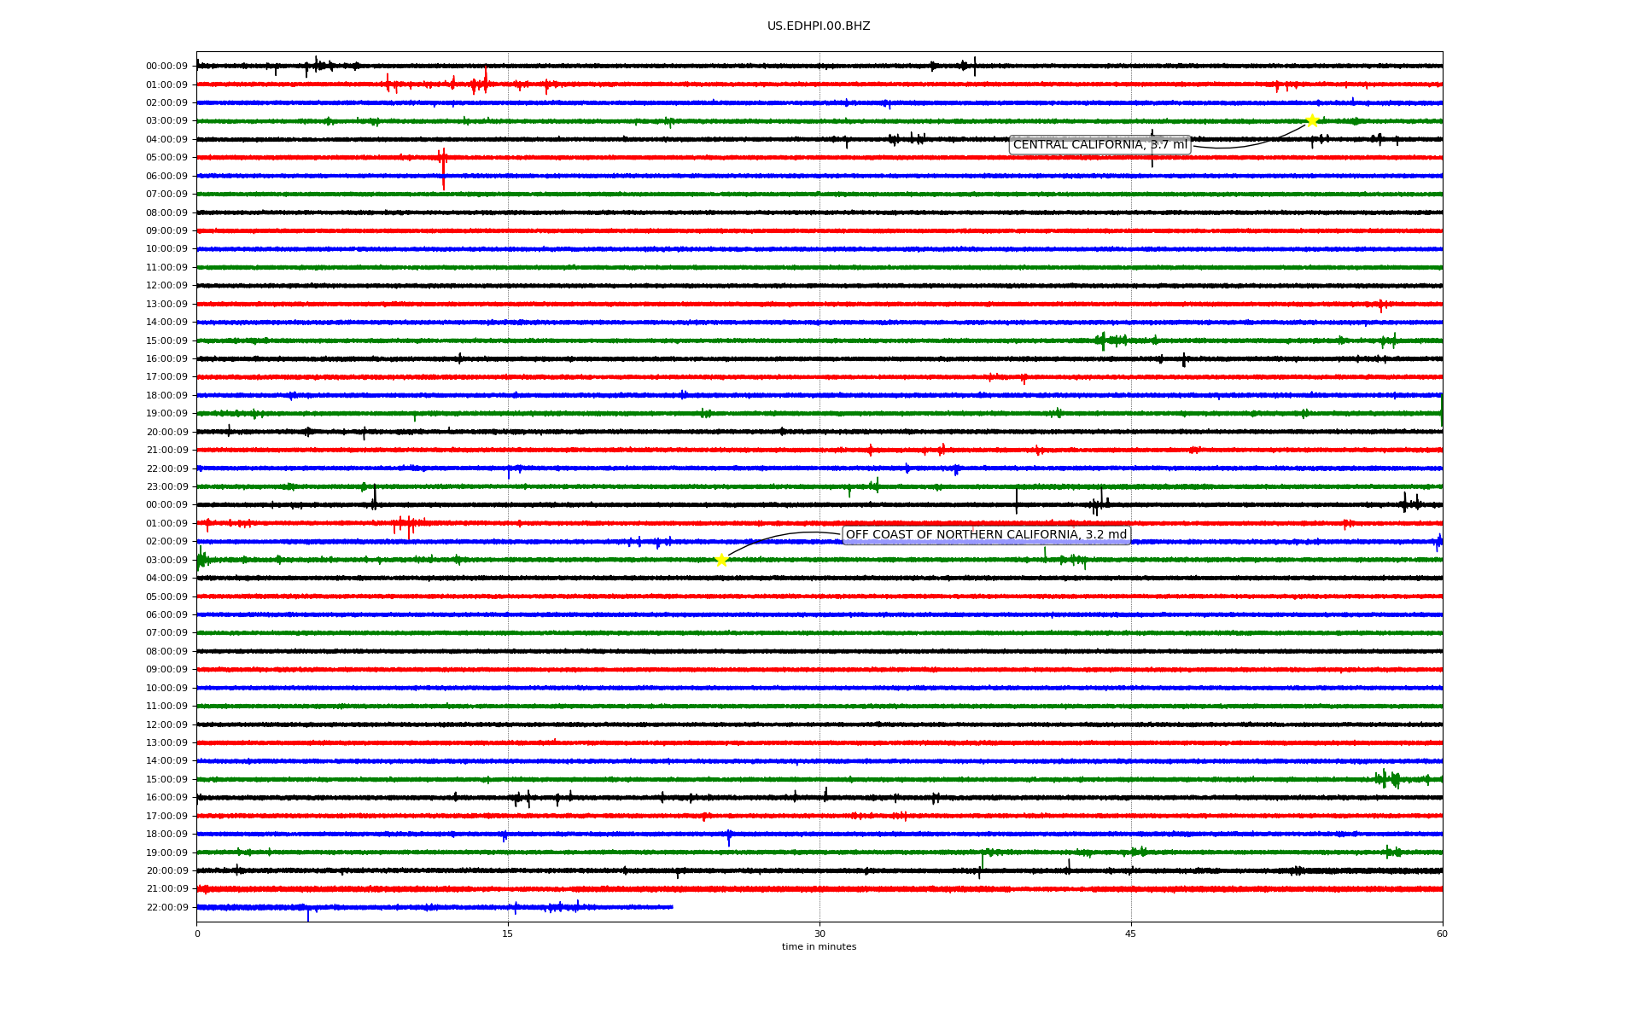Image resolution: width=1639 pixels, height=1024 pixels.
Task: Click the 'time in minutes' axis label
Action: tap(819, 946)
